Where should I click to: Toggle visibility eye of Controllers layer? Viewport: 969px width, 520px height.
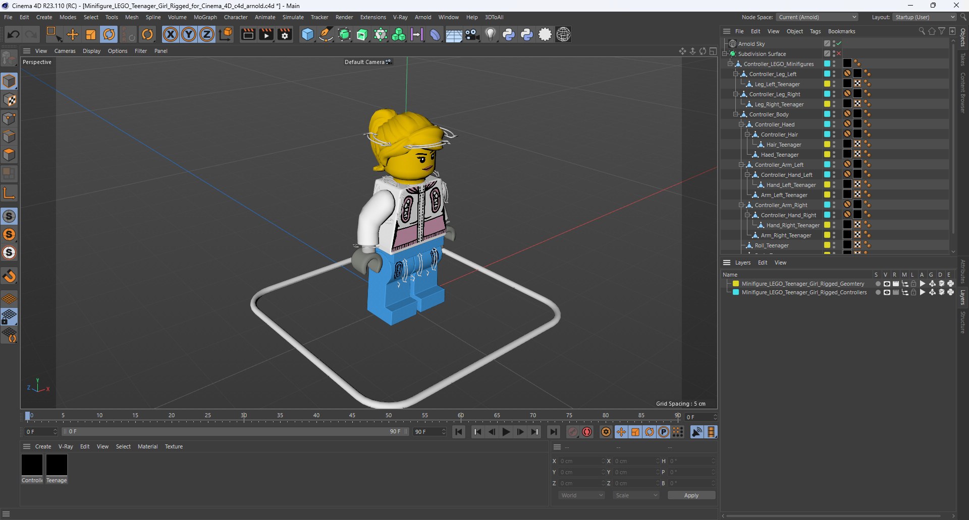tap(887, 292)
